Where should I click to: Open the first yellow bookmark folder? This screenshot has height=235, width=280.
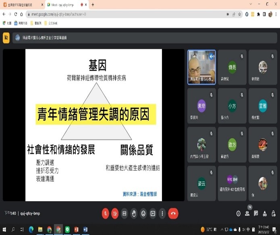click(x=36, y=23)
